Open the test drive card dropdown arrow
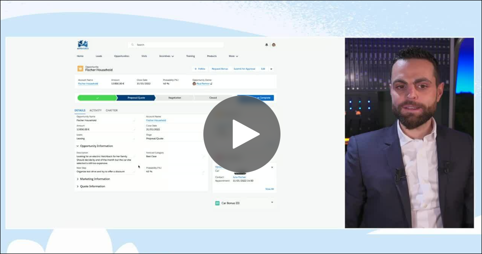The width and height of the screenshot is (482, 254). click(272, 168)
